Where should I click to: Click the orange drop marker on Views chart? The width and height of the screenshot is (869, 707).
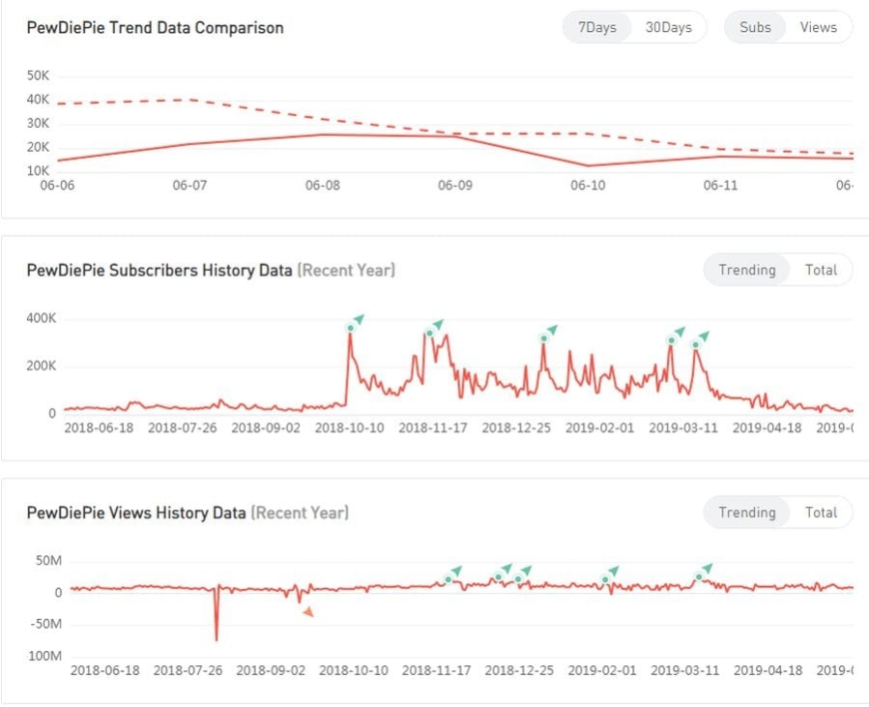(308, 612)
